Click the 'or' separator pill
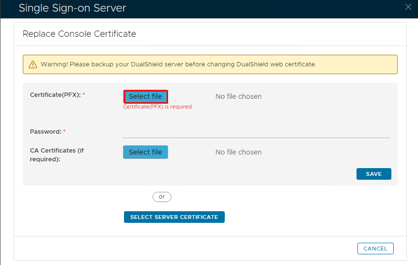 162,197
